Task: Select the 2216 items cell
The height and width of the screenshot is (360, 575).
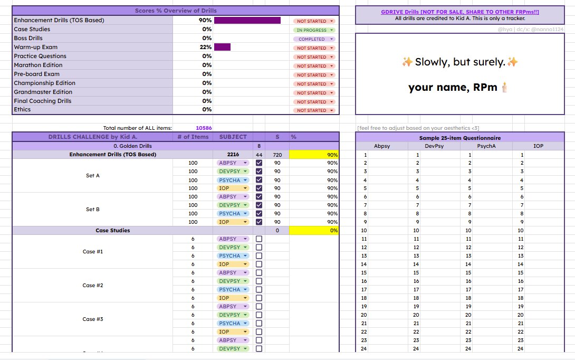Action: (x=233, y=155)
